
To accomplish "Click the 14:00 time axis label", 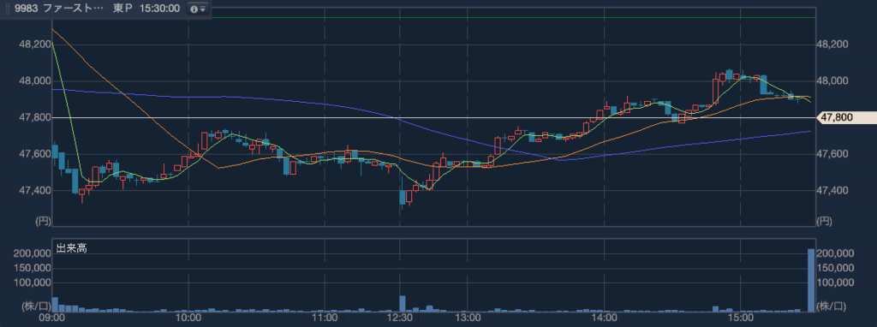I will point(604,318).
